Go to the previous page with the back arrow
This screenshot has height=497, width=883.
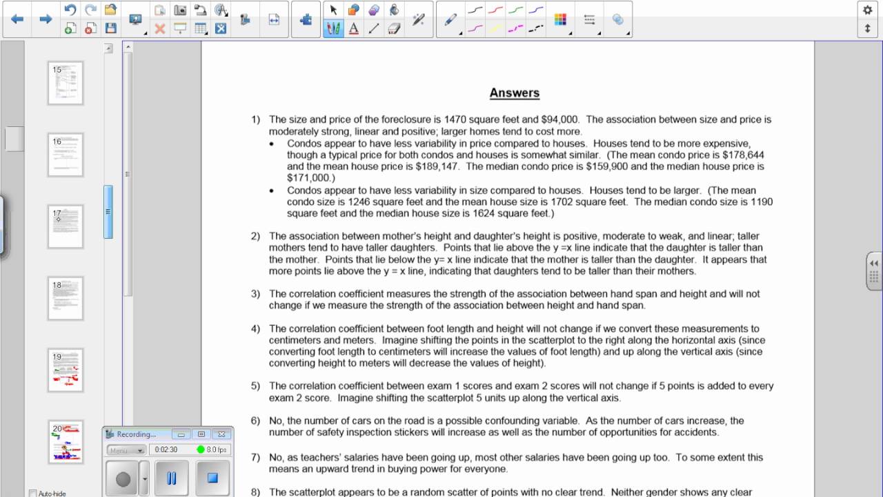17,19
